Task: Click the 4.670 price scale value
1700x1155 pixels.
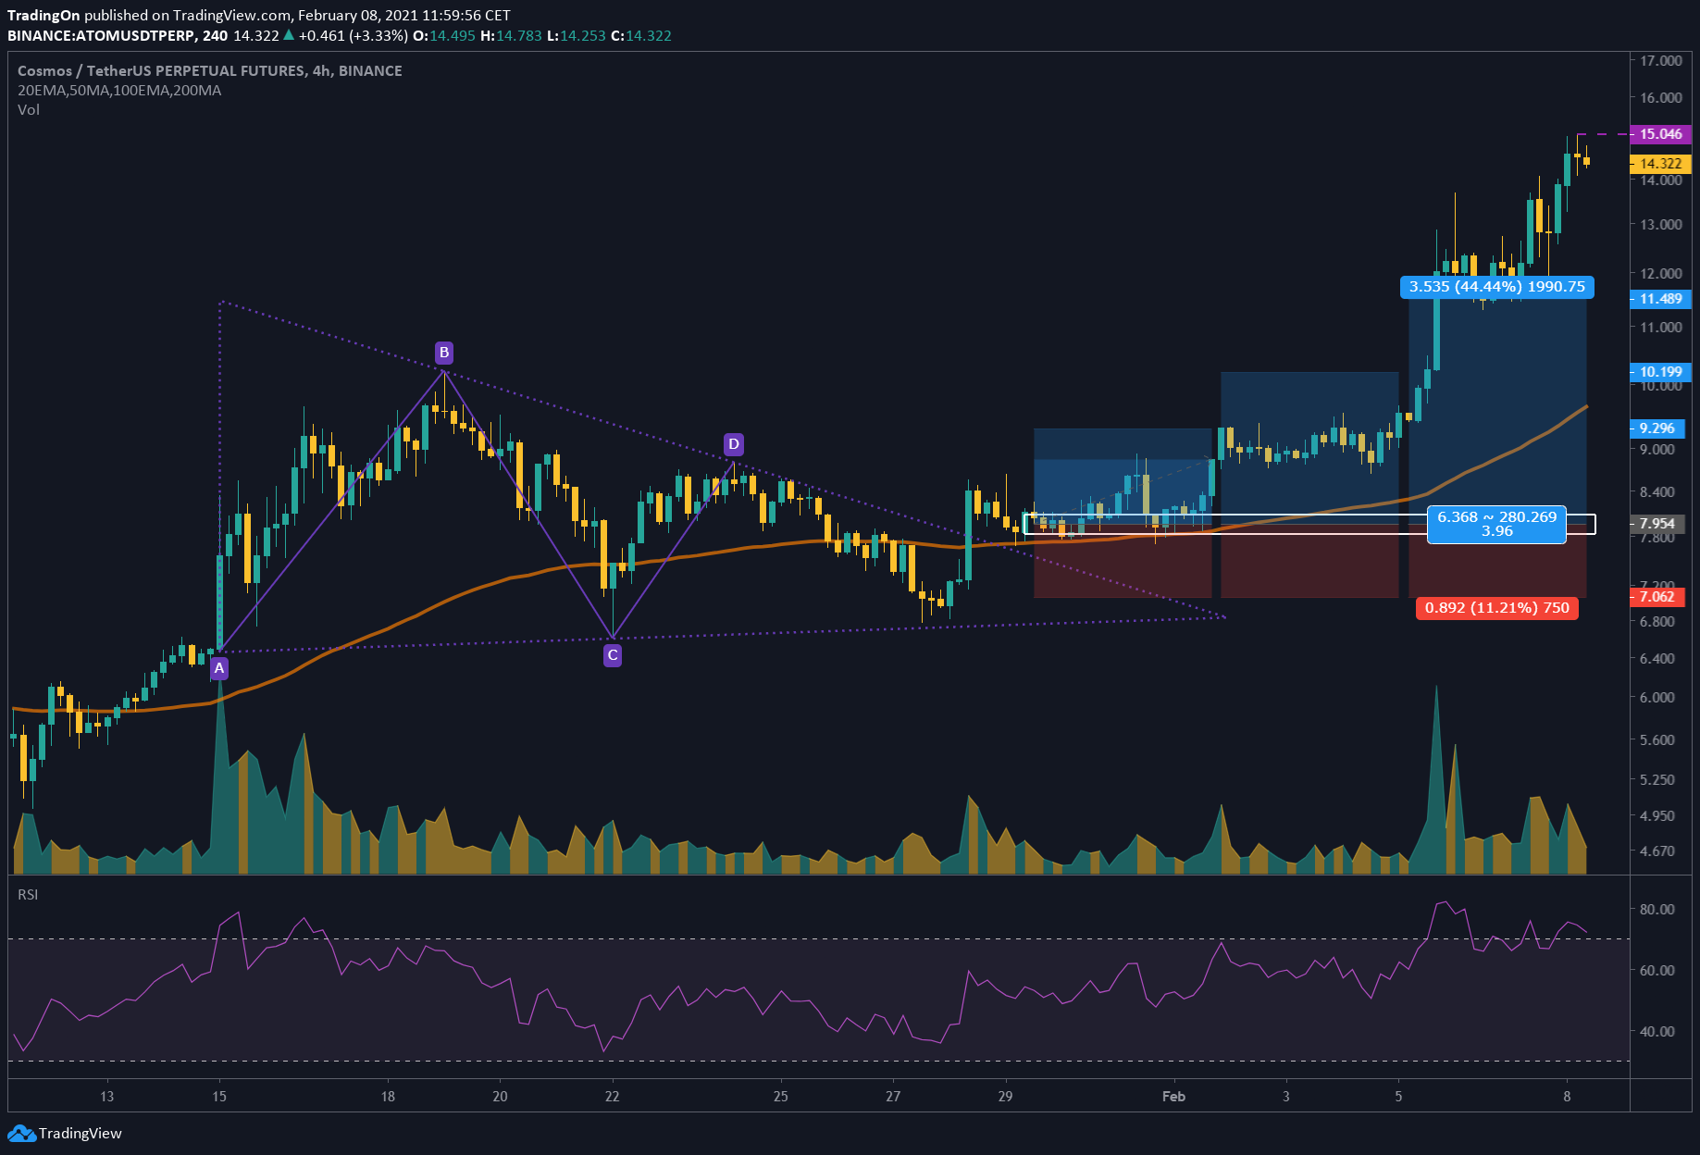Action: (1657, 851)
